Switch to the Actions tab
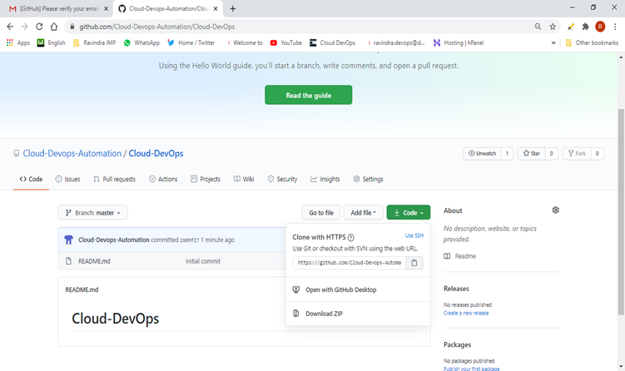The width and height of the screenshot is (625, 371). 163,179
